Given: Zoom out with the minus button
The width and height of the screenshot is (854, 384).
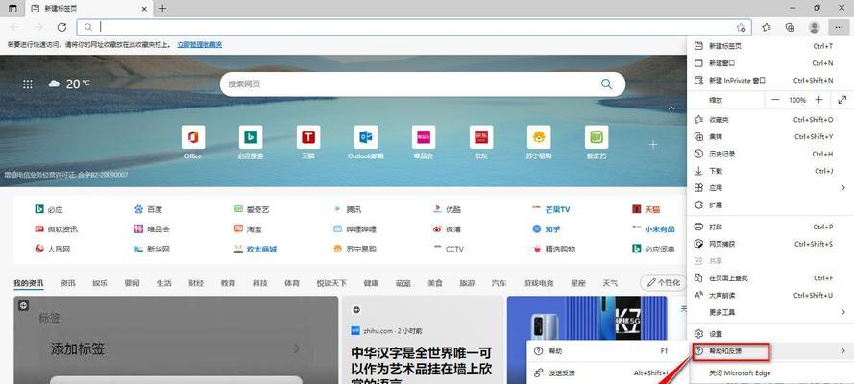Looking at the screenshot, I should click(x=775, y=100).
